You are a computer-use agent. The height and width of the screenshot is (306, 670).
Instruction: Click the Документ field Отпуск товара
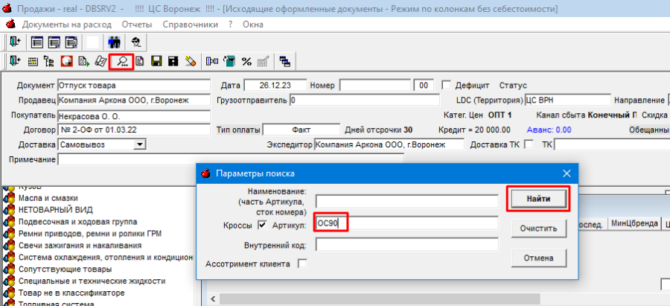pyautogui.click(x=134, y=85)
